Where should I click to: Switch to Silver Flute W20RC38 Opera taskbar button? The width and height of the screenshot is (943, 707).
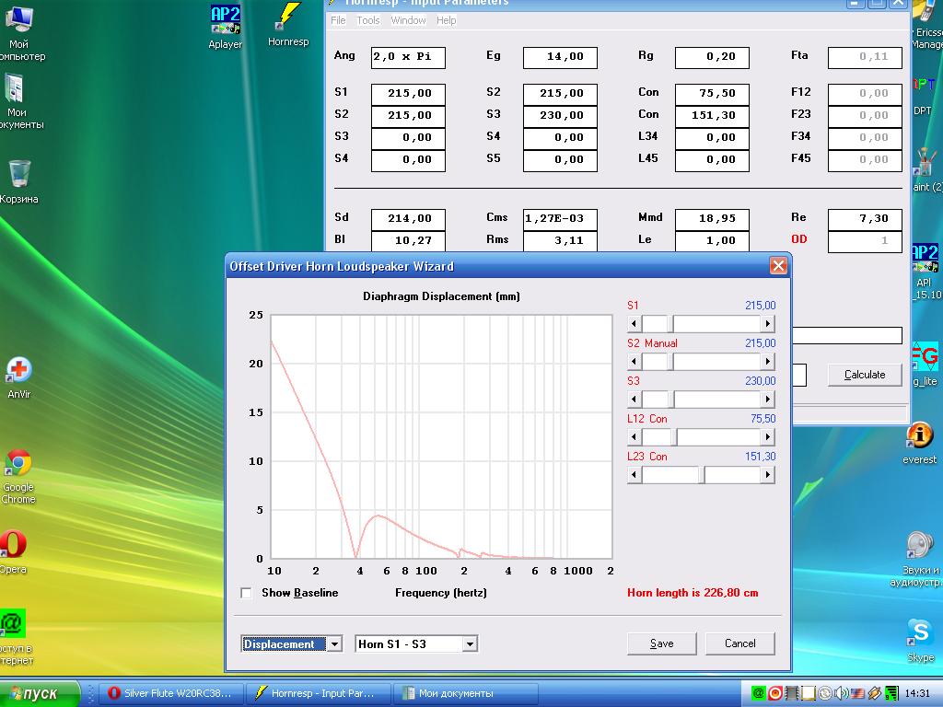(170, 693)
